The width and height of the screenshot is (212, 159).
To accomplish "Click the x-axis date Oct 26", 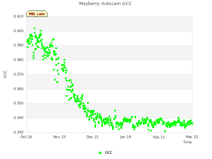I will [x=26, y=137].
